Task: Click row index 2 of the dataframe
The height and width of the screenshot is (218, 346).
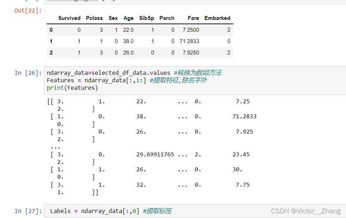Action: [51, 53]
